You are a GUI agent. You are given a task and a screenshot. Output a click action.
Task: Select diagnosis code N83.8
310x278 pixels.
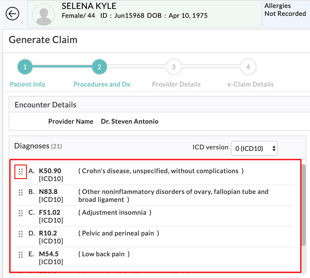point(48,191)
